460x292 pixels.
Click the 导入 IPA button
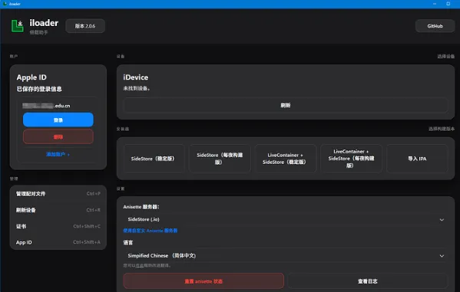click(x=417, y=159)
